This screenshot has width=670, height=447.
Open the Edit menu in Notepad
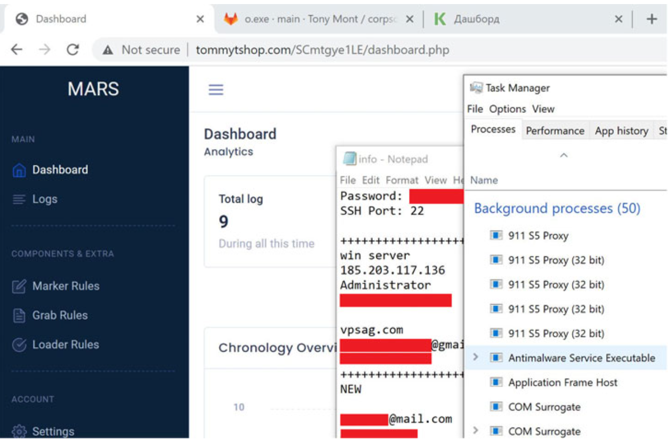[371, 180]
